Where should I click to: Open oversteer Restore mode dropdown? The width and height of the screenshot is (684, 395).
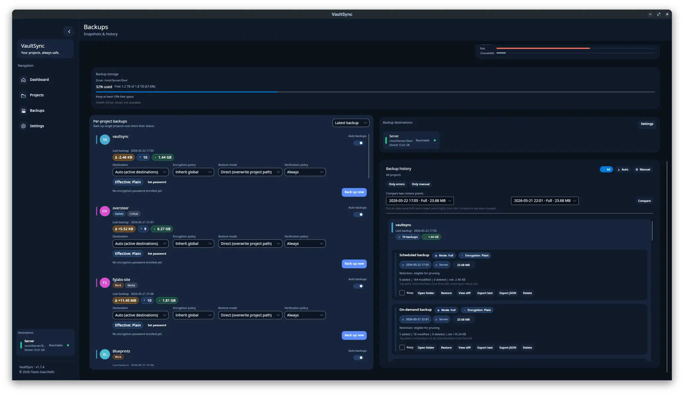tap(250, 244)
